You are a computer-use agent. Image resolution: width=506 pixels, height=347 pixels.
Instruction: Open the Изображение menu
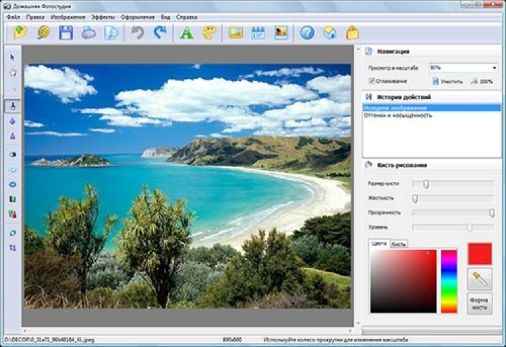point(68,17)
